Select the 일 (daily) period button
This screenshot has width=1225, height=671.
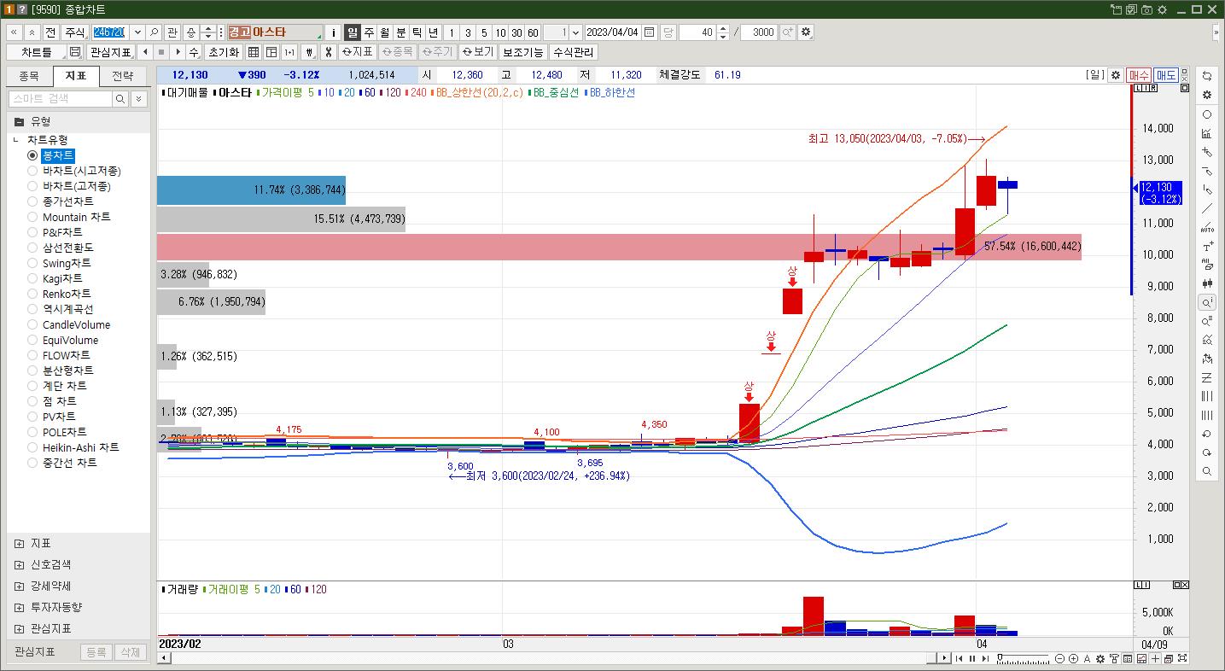click(x=353, y=32)
